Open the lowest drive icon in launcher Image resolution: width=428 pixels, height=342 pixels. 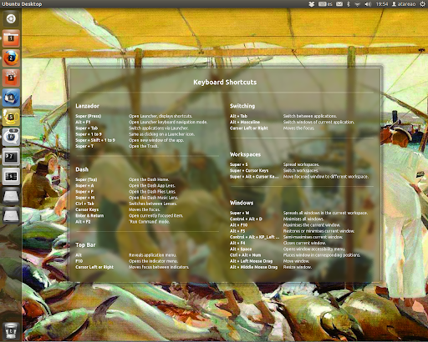11,215
